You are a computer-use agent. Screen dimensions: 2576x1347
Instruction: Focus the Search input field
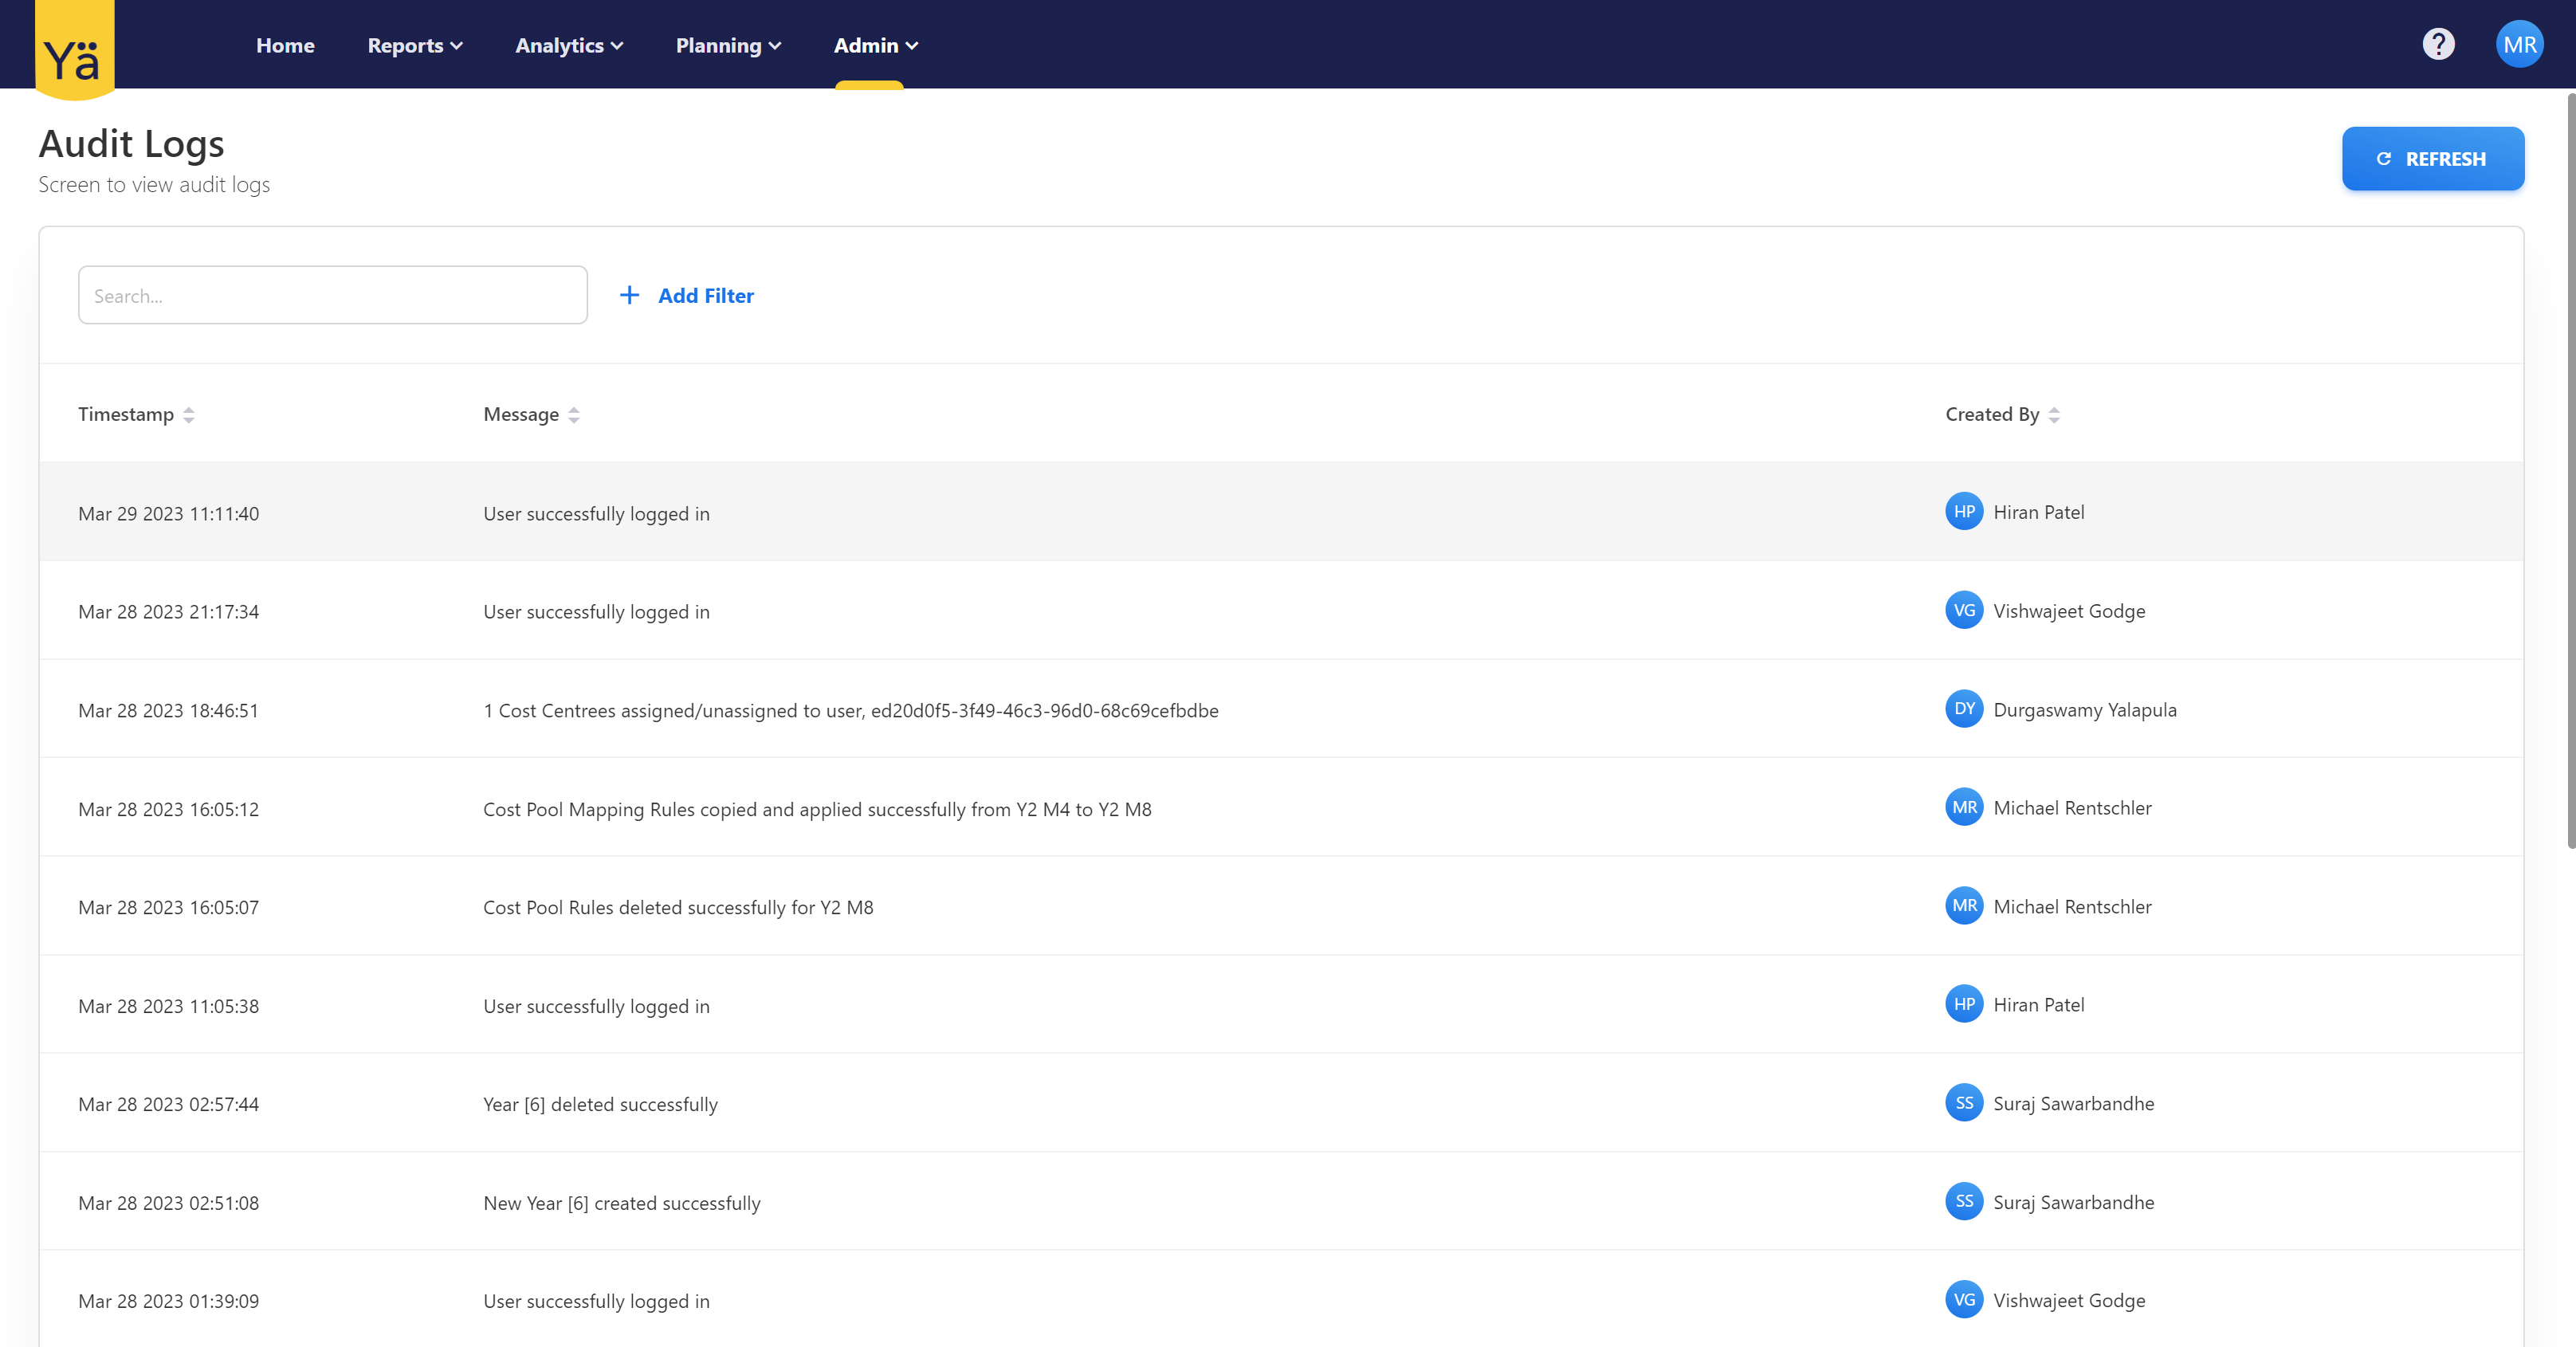(332, 295)
